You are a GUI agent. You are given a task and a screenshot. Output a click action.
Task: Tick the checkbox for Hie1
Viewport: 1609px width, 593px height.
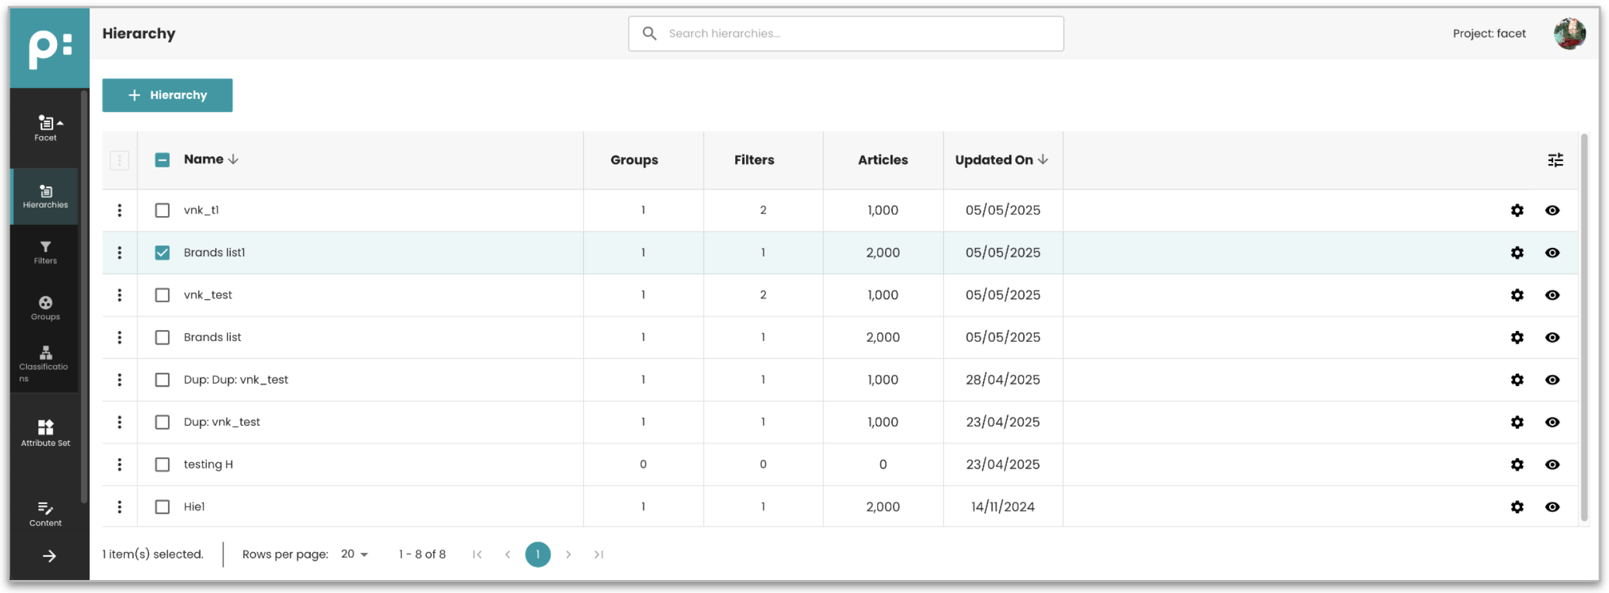[162, 507]
